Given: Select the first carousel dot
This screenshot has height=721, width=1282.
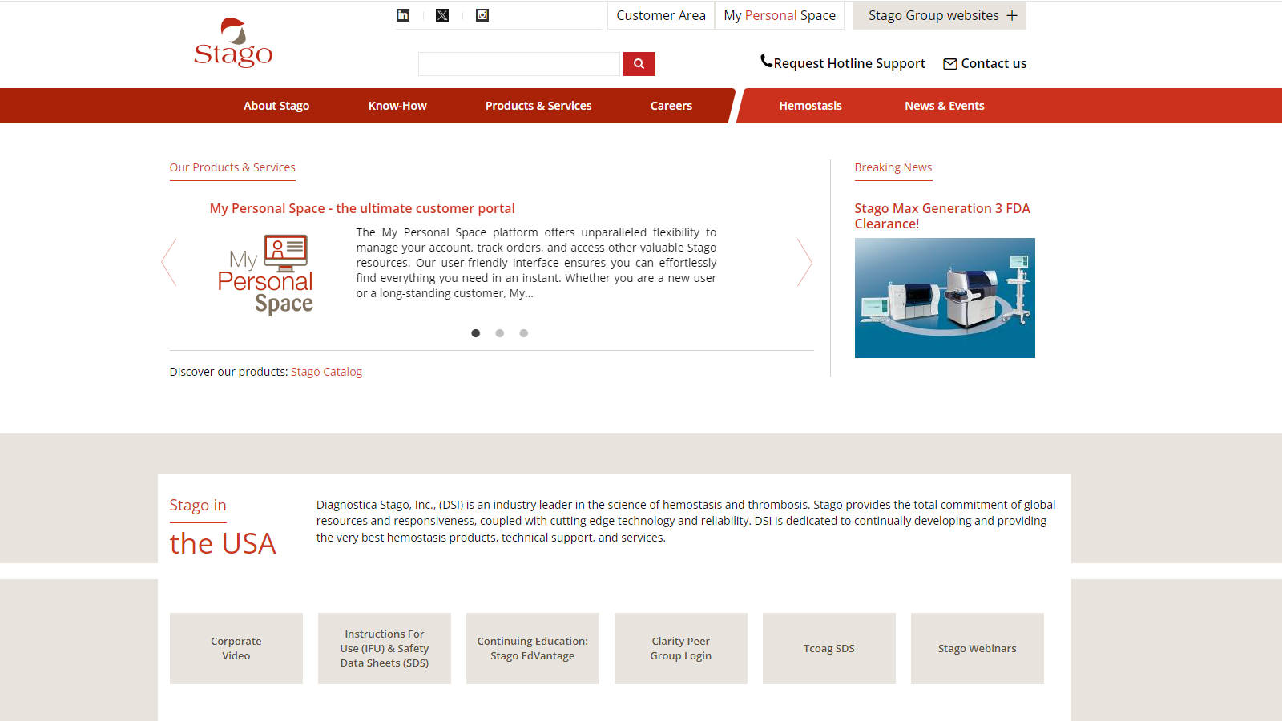Looking at the screenshot, I should pos(476,333).
